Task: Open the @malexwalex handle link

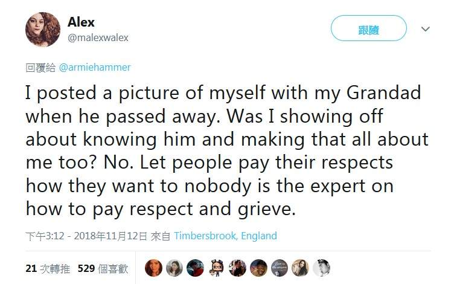Action: [x=98, y=37]
